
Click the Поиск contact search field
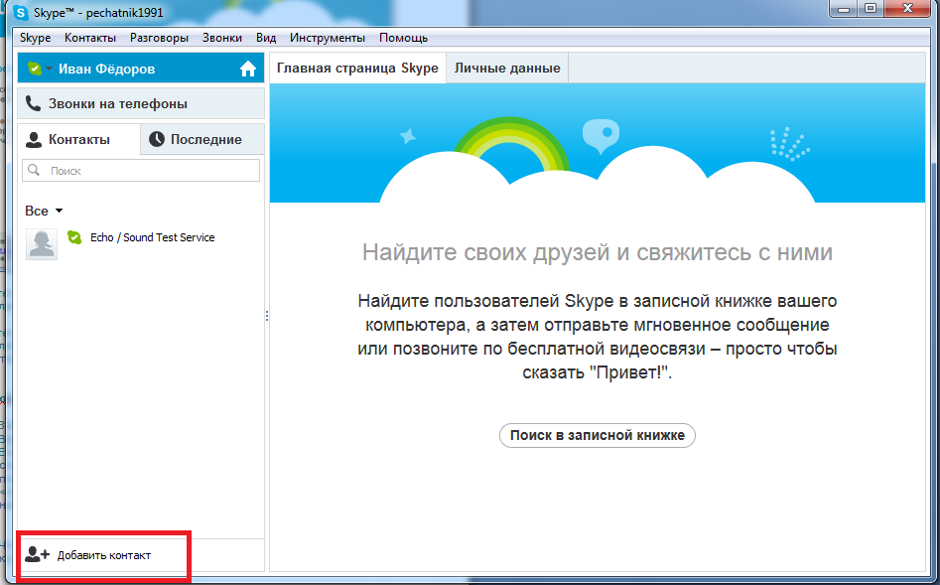coord(141,171)
